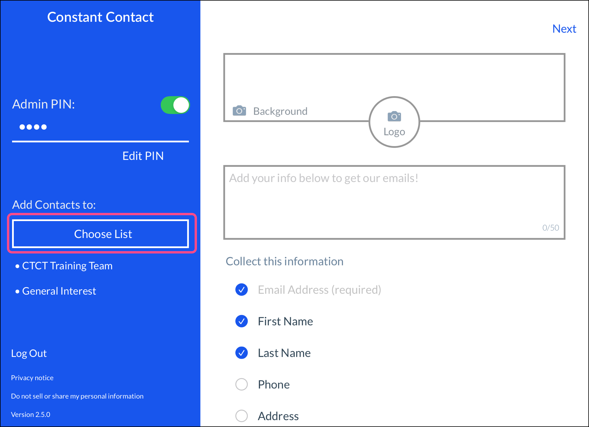Click Log Out in the sidebar
Viewport: 589px width, 427px height.
tap(29, 353)
